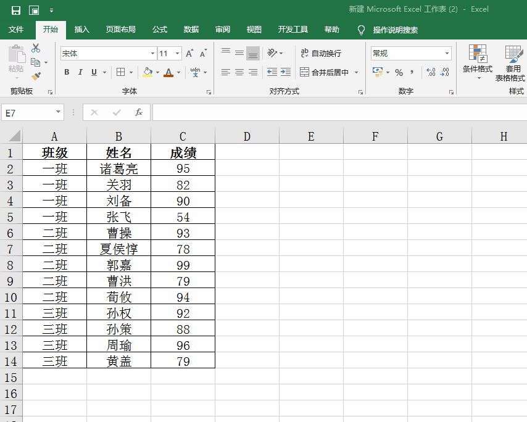Apply percent style to the cell

[x=399, y=73]
